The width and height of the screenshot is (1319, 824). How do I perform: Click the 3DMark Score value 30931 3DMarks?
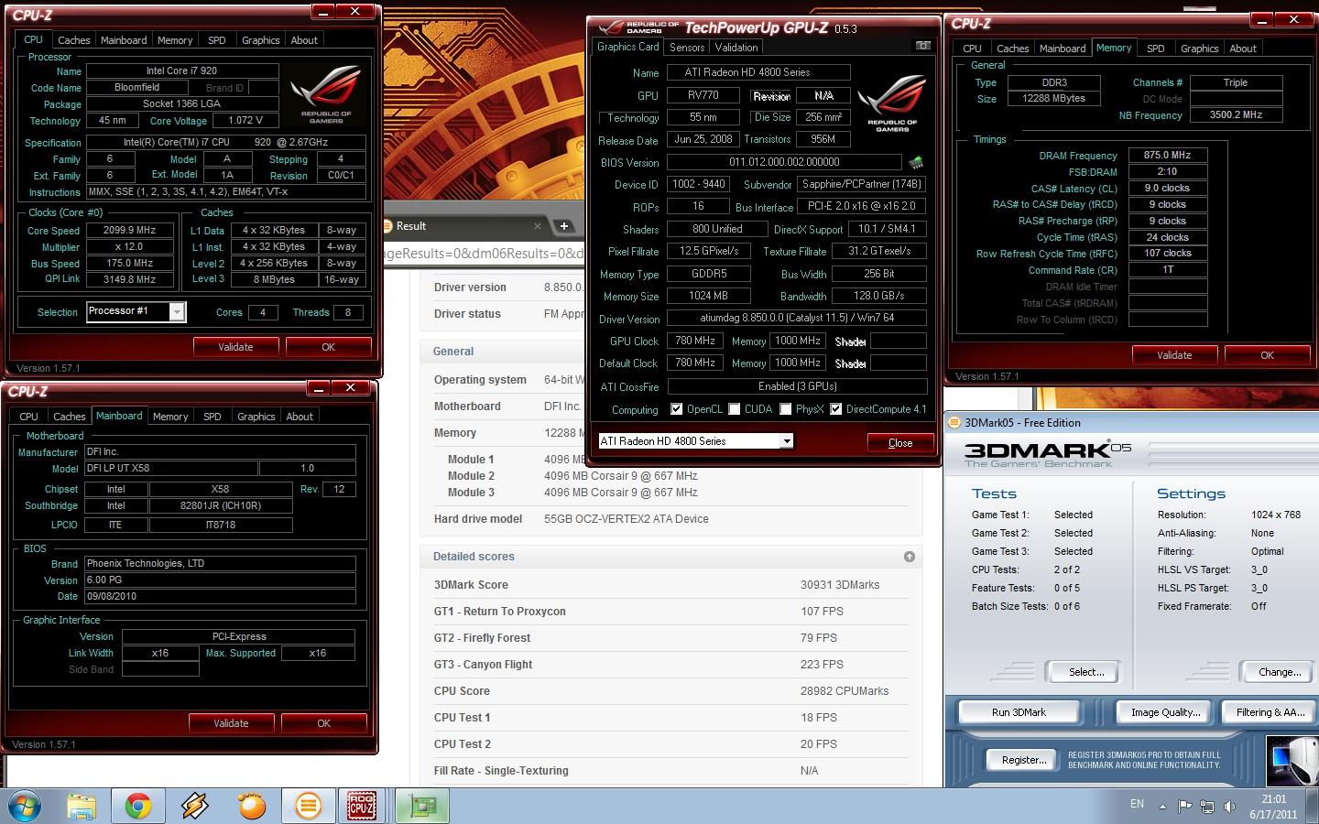click(x=840, y=585)
